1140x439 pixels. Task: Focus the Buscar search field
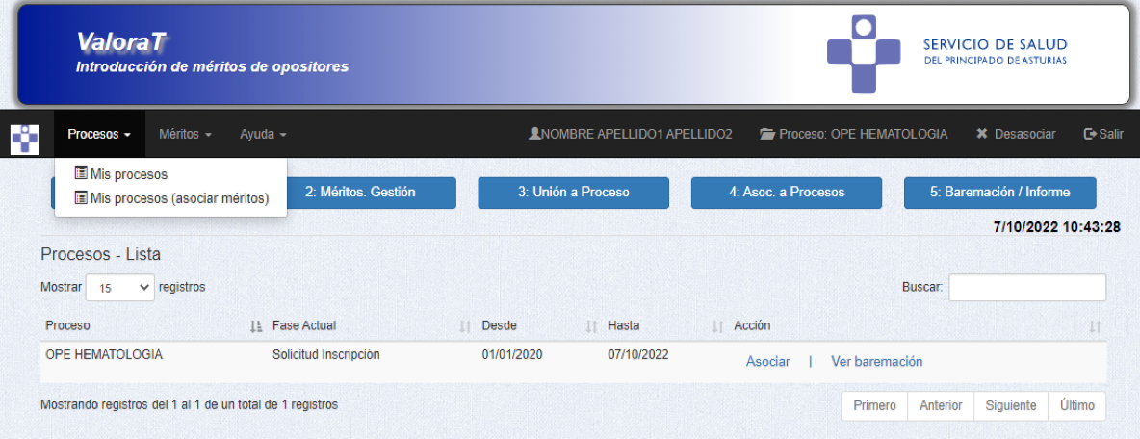pyautogui.click(x=1026, y=288)
